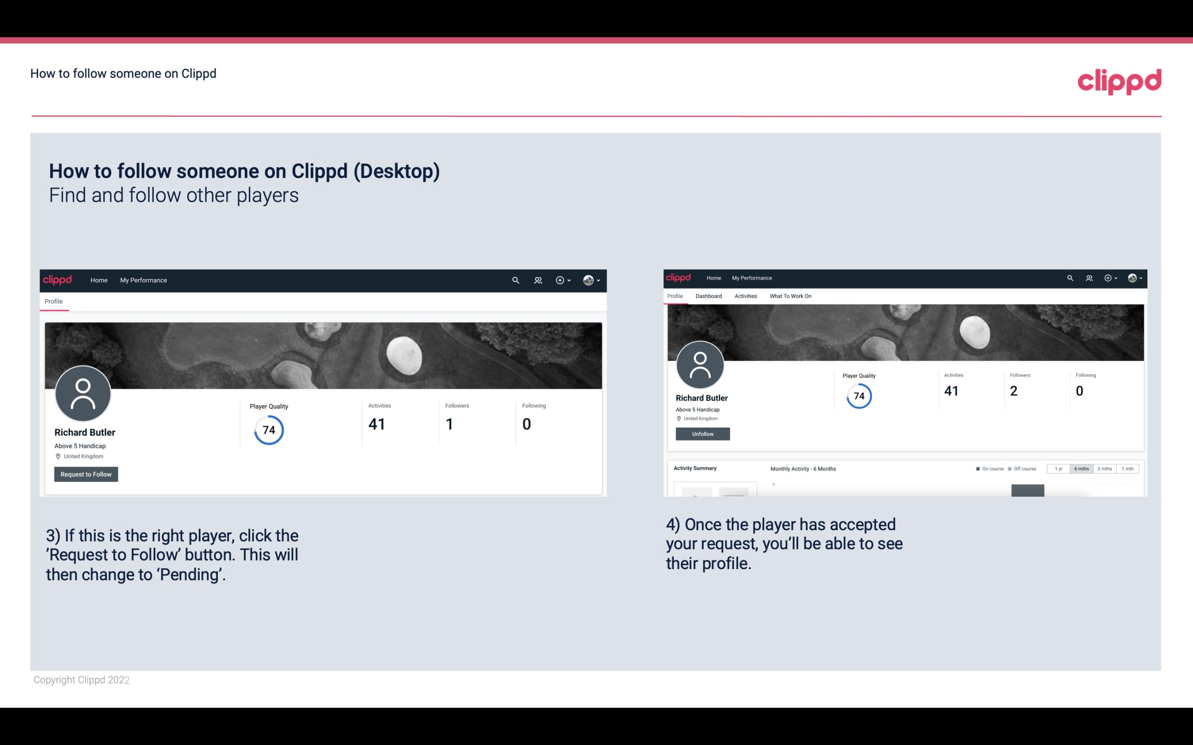Select 'My Performance' menu item in navbar
Screen dimensions: 1193x745
pos(144,280)
